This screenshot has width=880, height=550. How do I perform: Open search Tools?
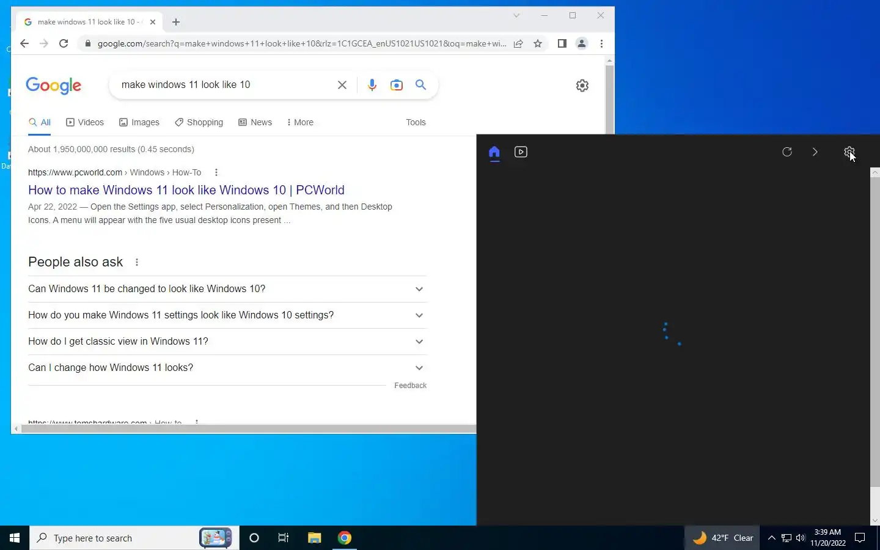[x=416, y=122]
